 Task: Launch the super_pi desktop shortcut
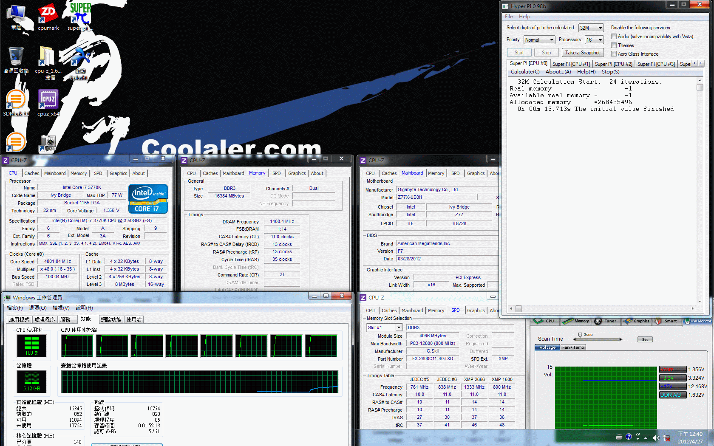(x=80, y=17)
